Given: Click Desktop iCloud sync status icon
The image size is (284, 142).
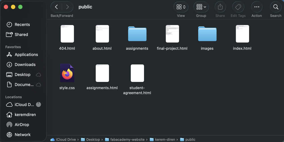Looking at the screenshot, I should pyautogui.click(x=38, y=74).
